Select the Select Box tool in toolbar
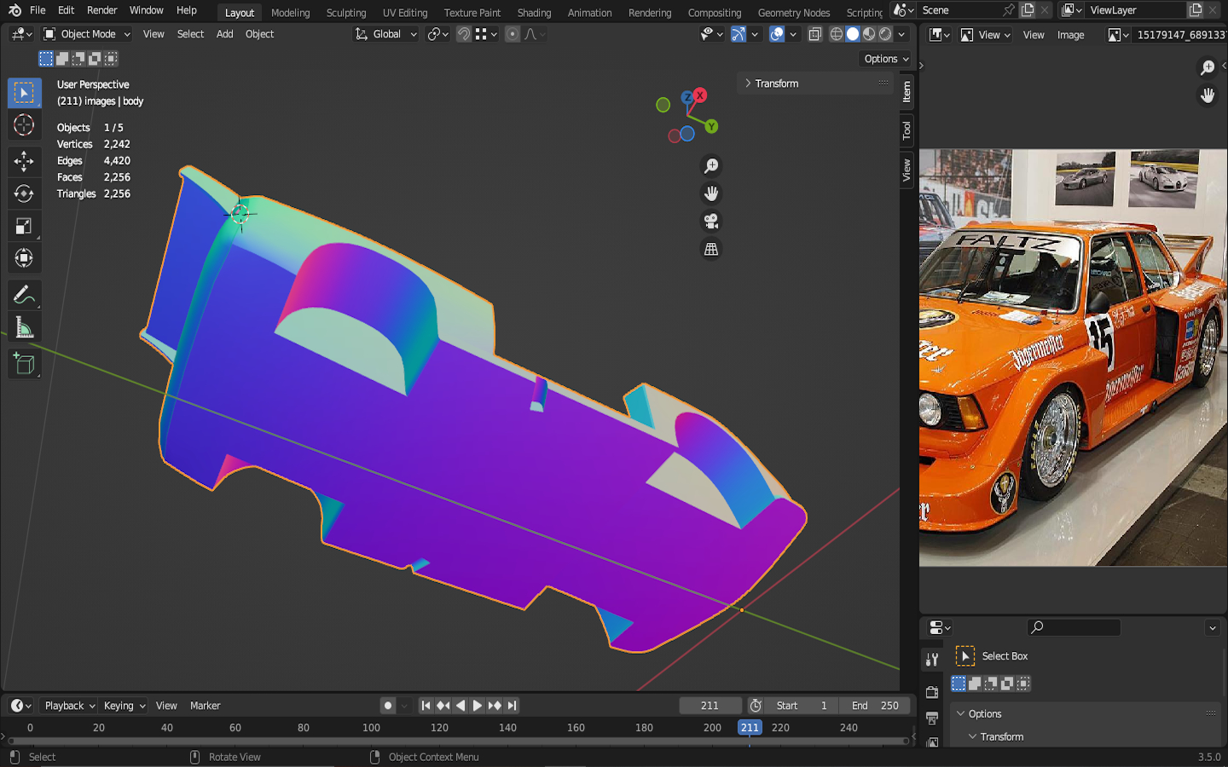 point(24,92)
